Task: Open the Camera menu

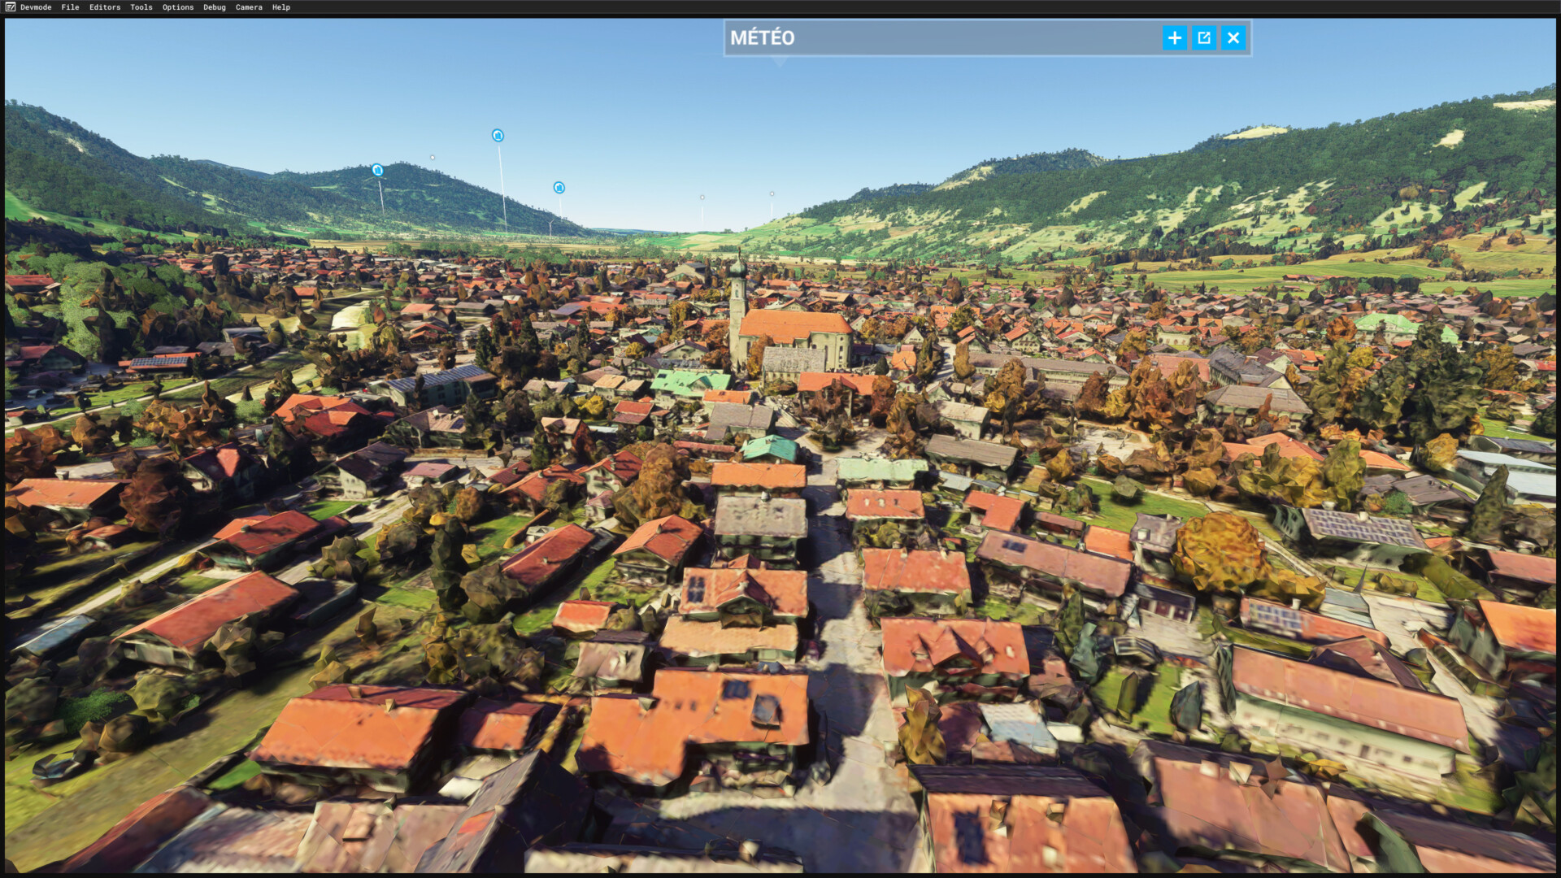Action: click(249, 7)
